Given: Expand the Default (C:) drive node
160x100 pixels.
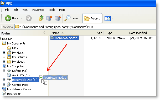Looking at the screenshot, I should point(4,71).
